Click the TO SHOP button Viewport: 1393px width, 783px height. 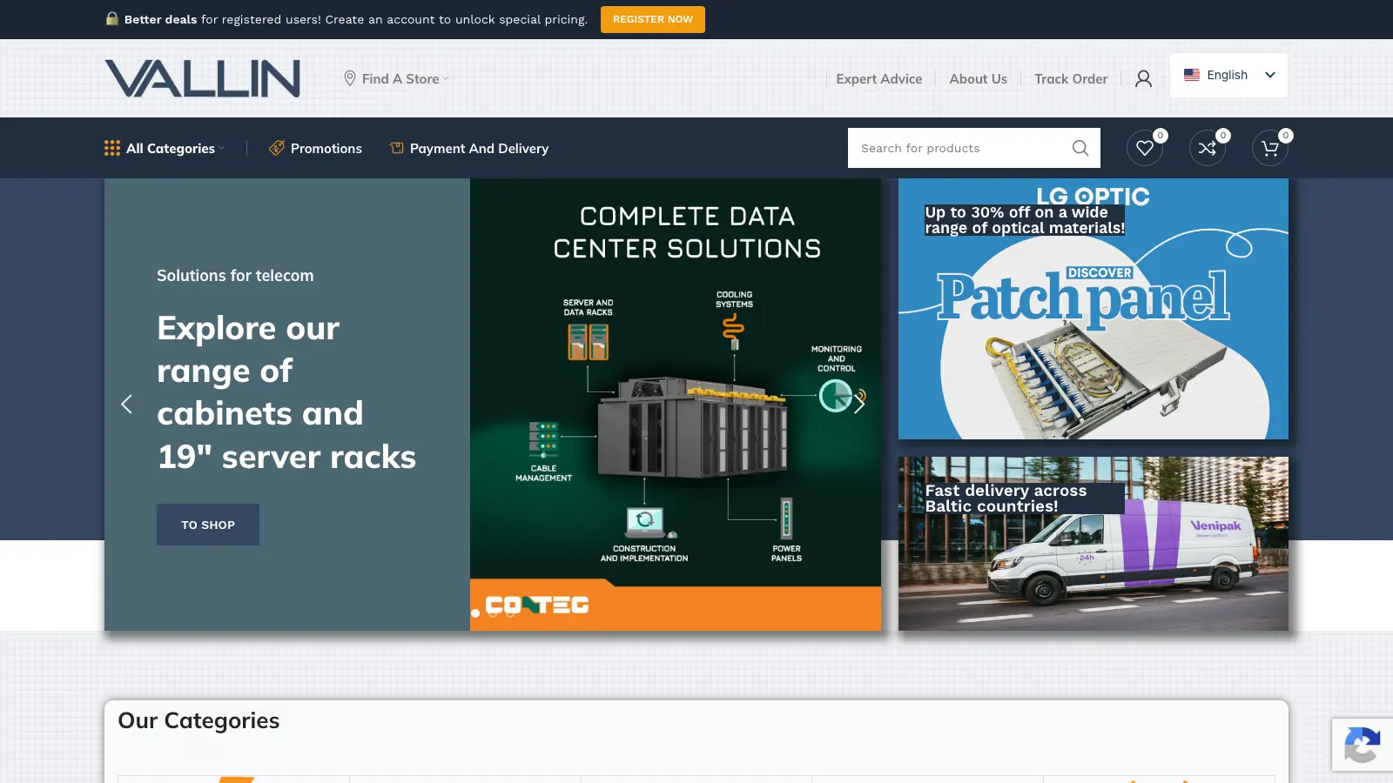(208, 525)
